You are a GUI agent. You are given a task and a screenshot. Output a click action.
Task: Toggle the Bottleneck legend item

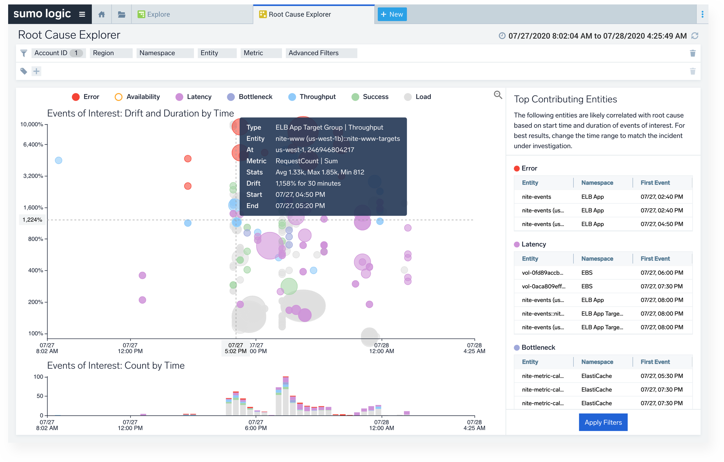tap(250, 97)
